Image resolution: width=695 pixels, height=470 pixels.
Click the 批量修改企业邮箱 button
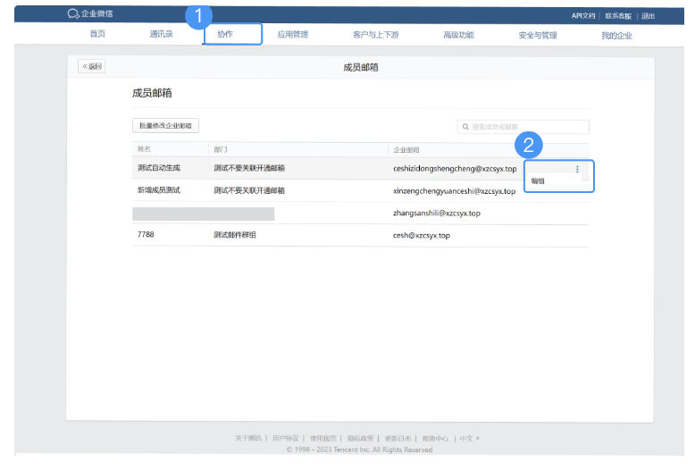coord(165,126)
